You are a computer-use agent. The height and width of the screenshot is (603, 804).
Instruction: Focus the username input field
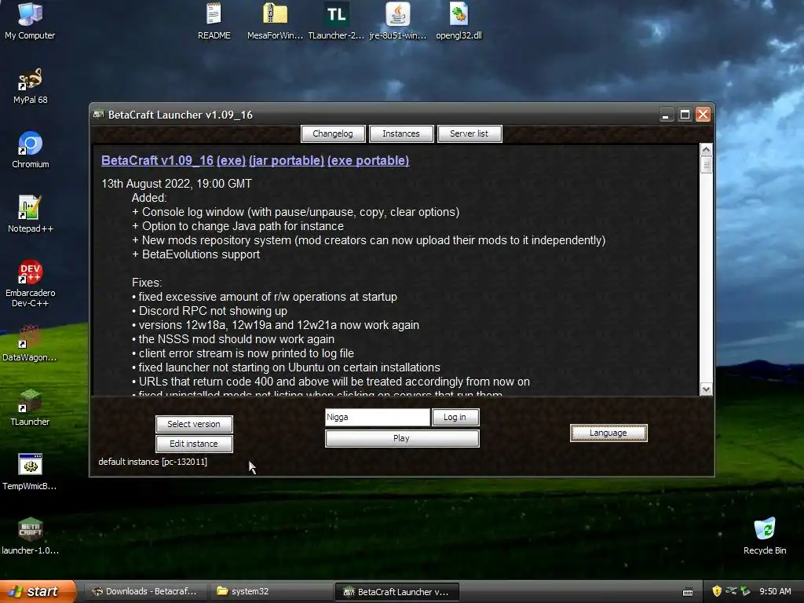[378, 417]
